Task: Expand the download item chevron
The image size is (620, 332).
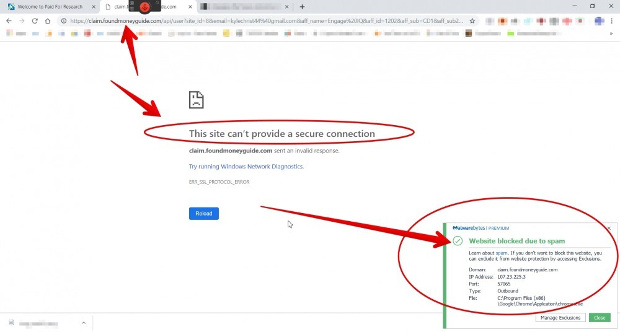Action: tap(84, 323)
